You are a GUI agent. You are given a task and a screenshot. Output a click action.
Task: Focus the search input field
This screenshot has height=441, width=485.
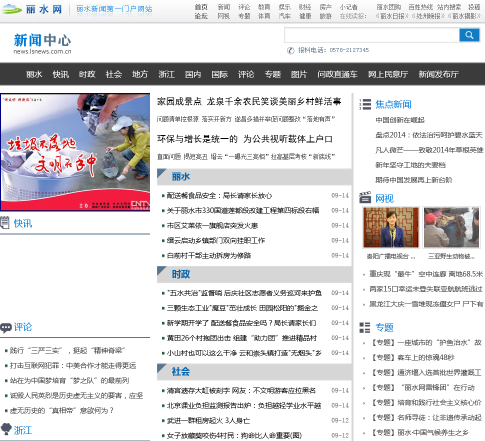click(371, 35)
